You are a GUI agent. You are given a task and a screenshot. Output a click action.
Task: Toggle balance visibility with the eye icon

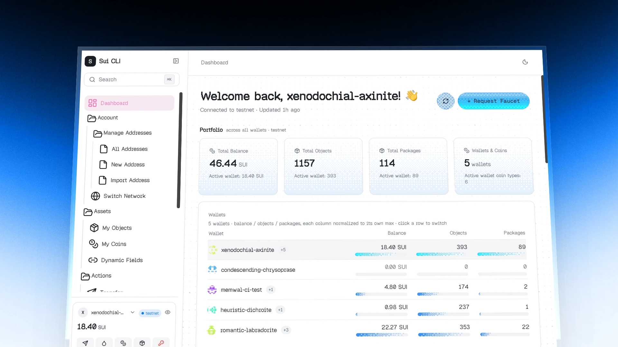pos(167,312)
